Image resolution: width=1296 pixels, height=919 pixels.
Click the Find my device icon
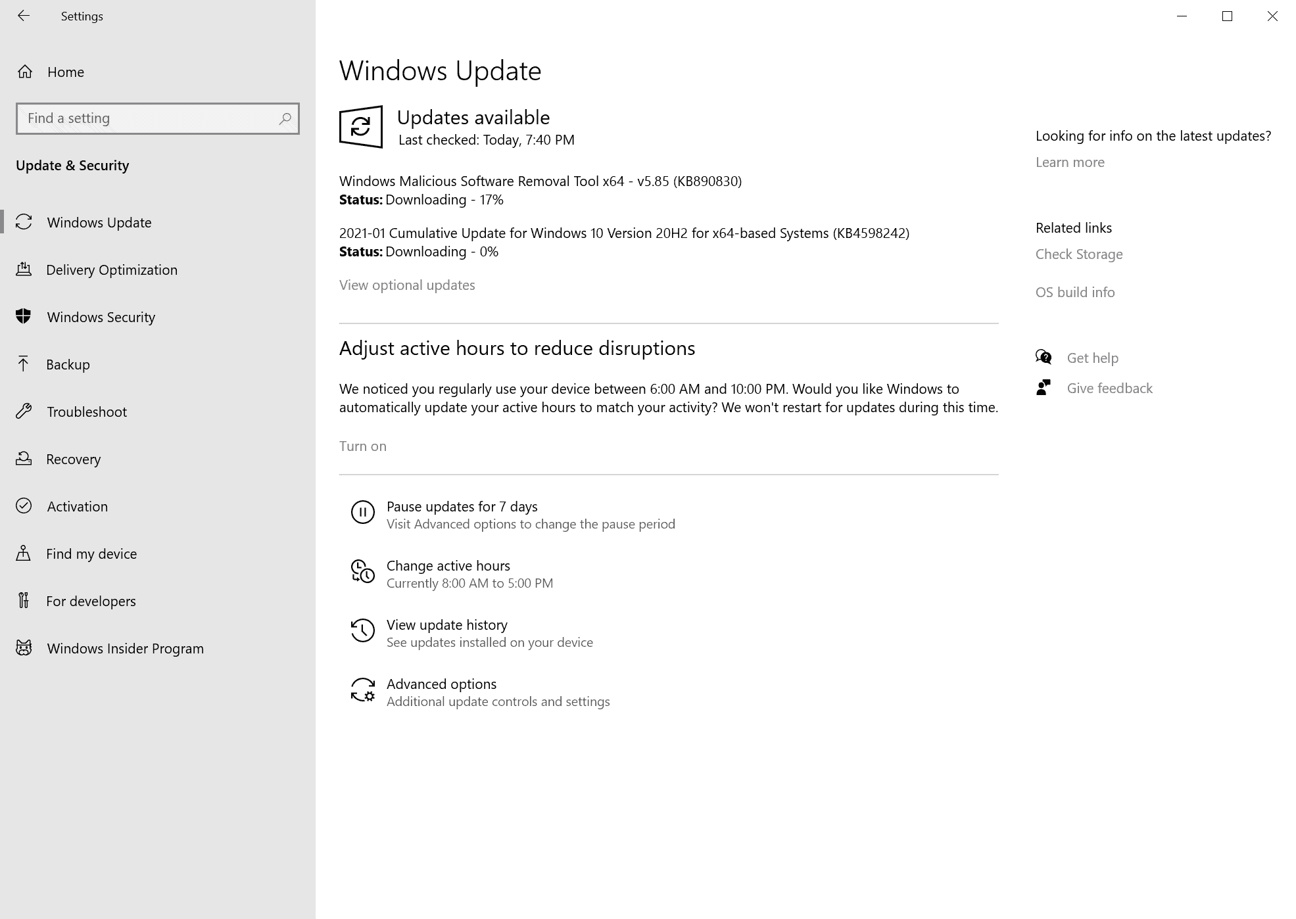tap(25, 553)
